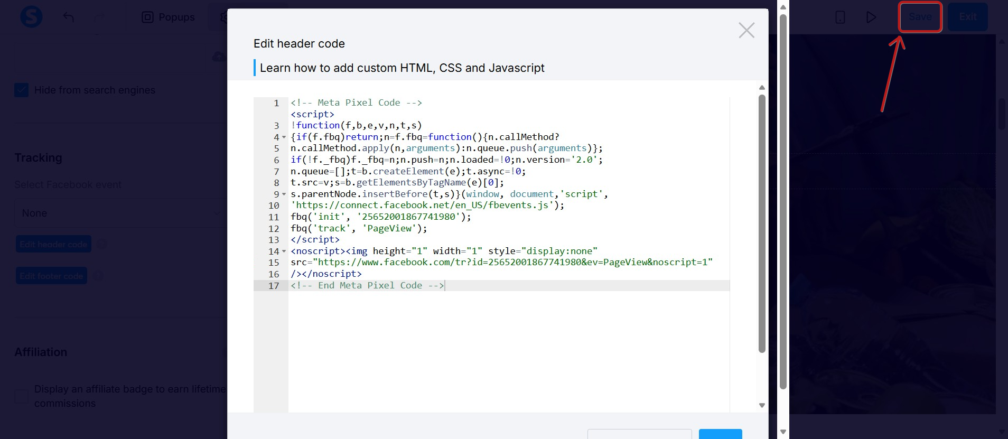Click line number 1 in gutter
Viewport: 1008px width, 439px height.
pyautogui.click(x=276, y=103)
